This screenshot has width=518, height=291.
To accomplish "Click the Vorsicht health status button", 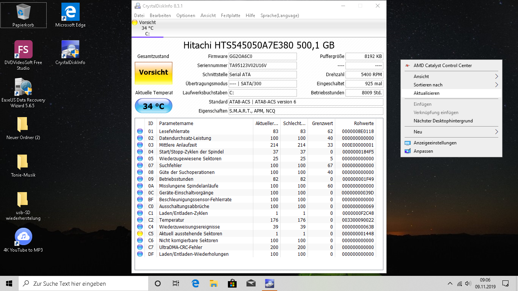I will point(154,73).
